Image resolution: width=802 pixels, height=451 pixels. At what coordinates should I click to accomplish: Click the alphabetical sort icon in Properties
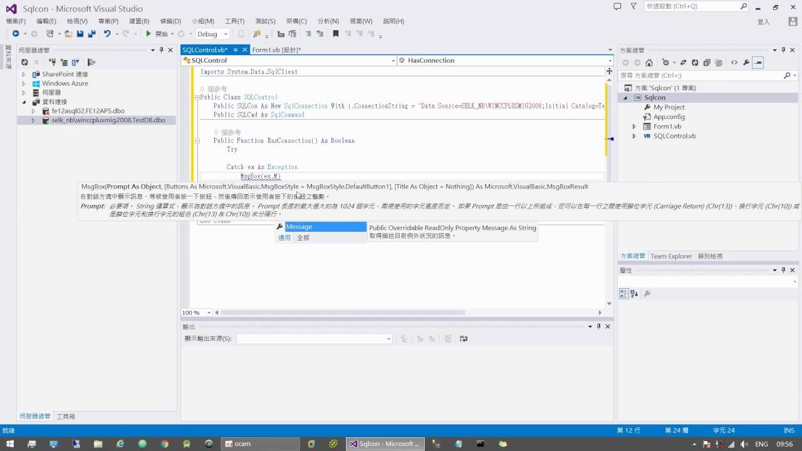pos(634,293)
